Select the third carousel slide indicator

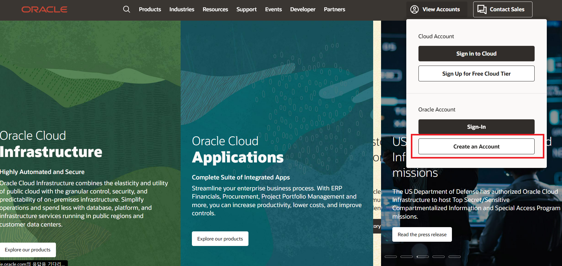[x=423, y=257]
